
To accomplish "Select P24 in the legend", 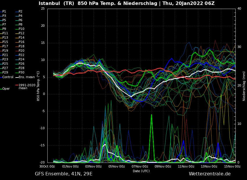I will click(20, 59).
